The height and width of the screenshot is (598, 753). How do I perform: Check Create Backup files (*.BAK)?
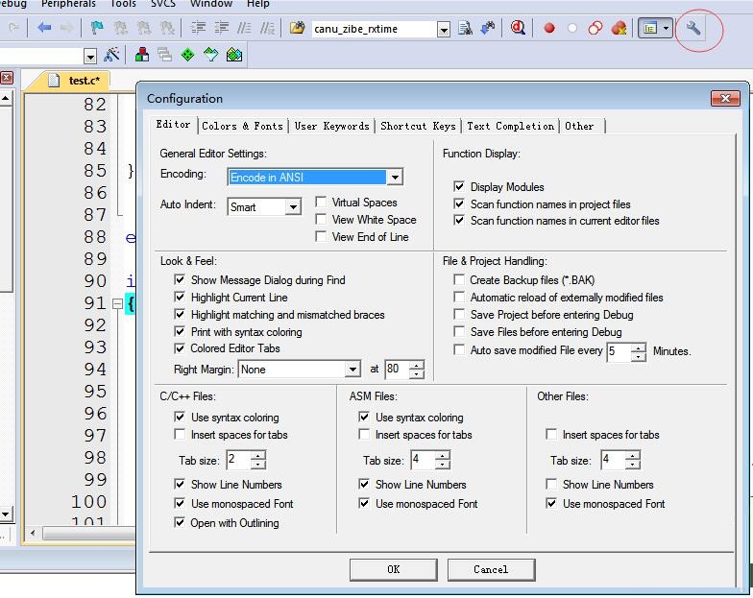pos(459,280)
